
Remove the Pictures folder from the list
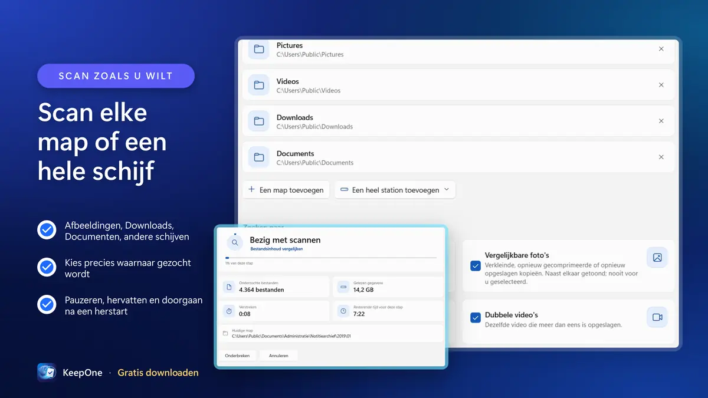(661, 49)
